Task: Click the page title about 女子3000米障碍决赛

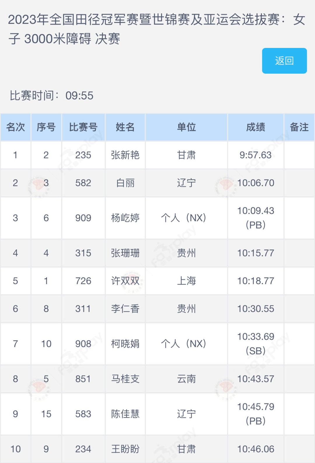Action: [157, 28]
